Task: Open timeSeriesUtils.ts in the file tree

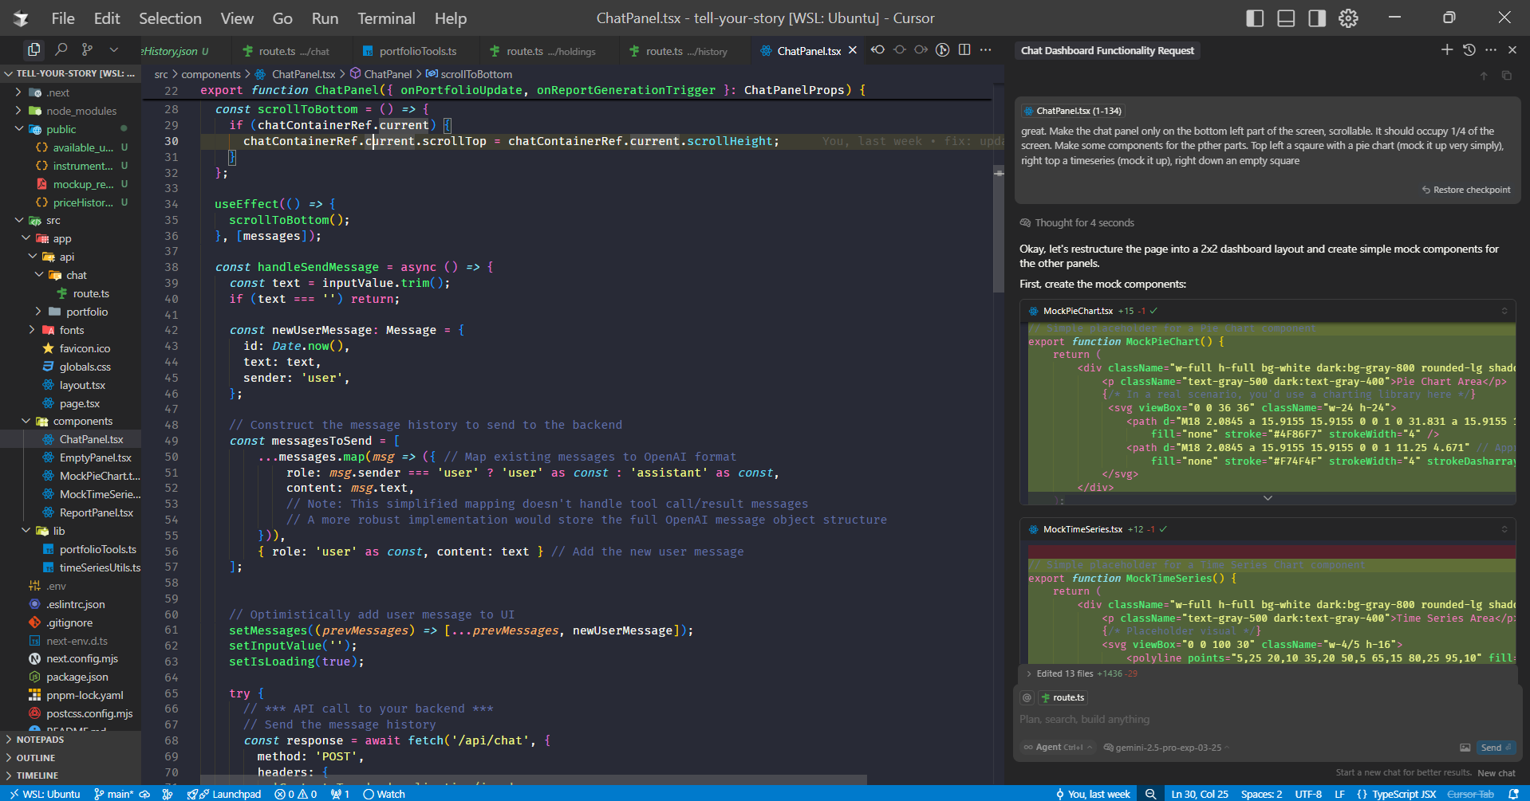Action: point(100,567)
